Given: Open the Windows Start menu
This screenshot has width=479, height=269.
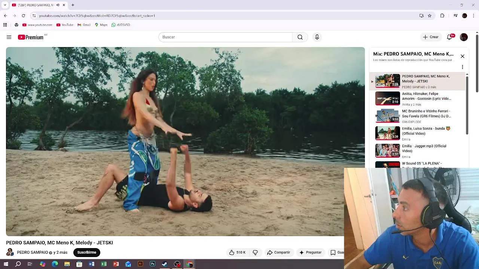Looking at the screenshot, I should (6, 264).
